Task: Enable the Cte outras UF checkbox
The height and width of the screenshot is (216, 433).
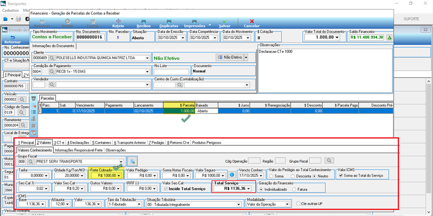Action: coord(298,204)
